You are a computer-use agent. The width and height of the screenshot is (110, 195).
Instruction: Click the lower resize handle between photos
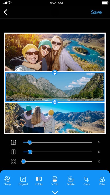55,102
